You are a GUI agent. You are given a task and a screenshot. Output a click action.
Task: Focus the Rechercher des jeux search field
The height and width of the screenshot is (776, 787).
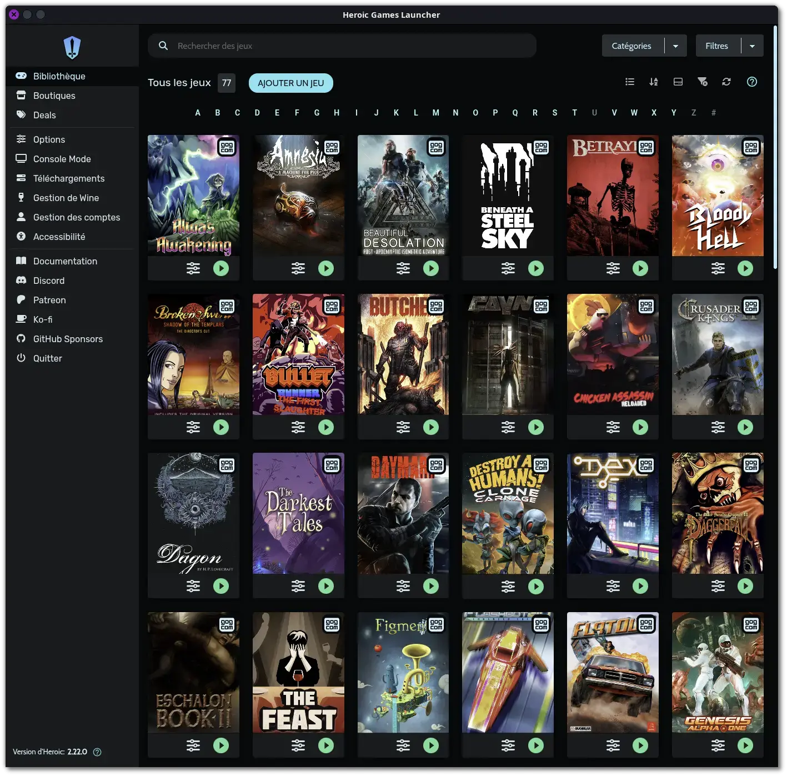342,46
